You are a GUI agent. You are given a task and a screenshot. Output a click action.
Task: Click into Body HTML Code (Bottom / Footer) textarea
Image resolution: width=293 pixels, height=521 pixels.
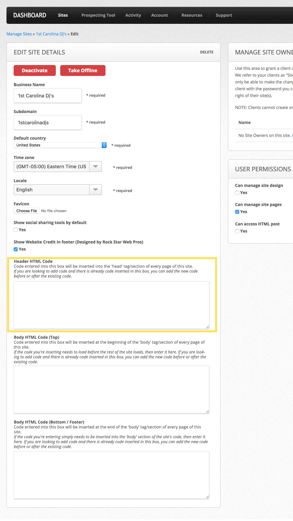point(112,475)
